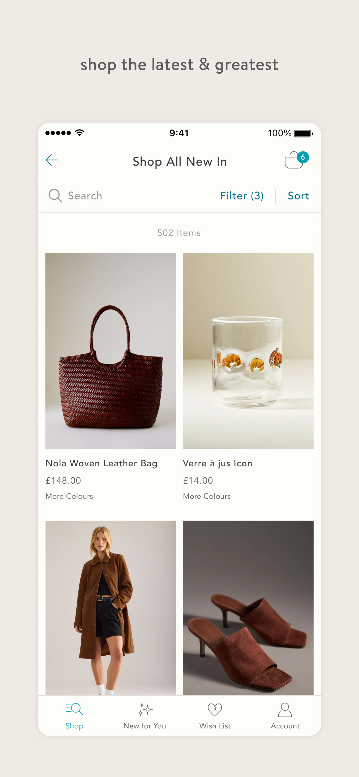The image size is (359, 777).
Task: Open the New for You sparkle icon
Action: coord(145,709)
